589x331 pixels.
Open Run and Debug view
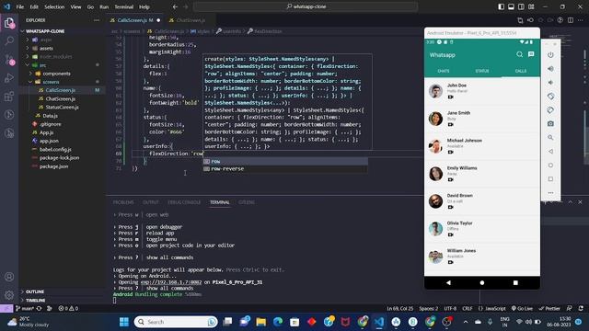pos(9,78)
